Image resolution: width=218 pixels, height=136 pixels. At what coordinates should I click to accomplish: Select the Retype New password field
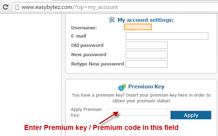pos(147,64)
